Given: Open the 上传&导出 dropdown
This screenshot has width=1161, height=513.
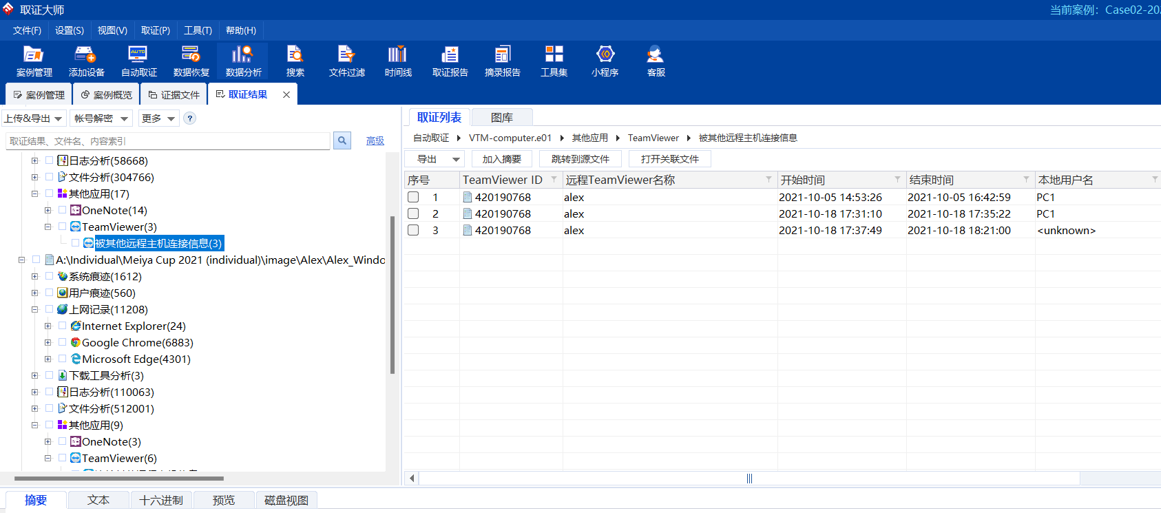Looking at the screenshot, I should click(34, 118).
